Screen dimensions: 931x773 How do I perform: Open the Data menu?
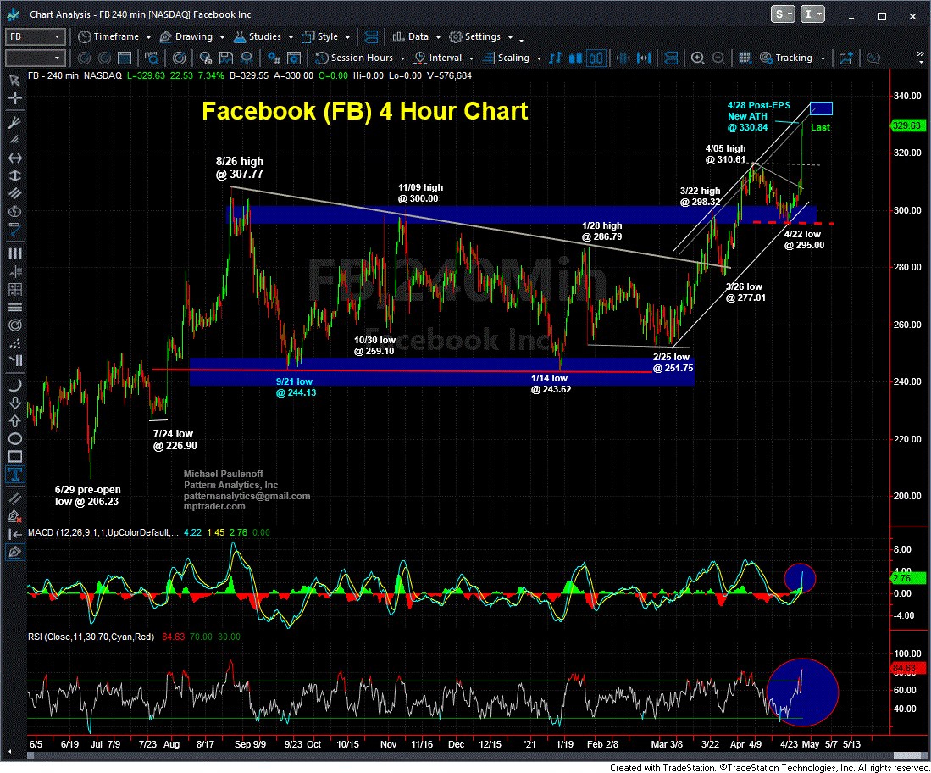click(x=416, y=36)
